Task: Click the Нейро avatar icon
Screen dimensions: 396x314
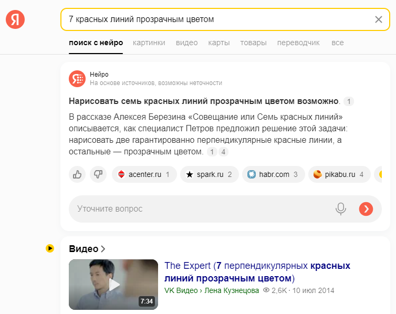Action: click(x=77, y=79)
